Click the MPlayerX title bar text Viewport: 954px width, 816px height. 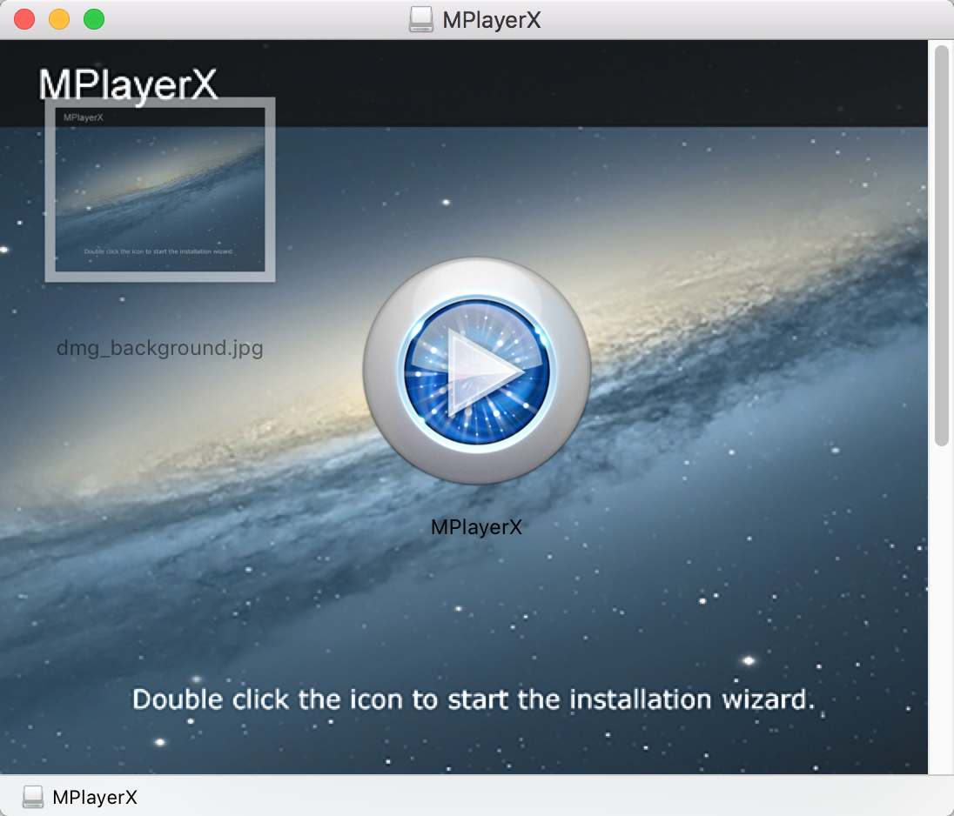coord(492,20)
